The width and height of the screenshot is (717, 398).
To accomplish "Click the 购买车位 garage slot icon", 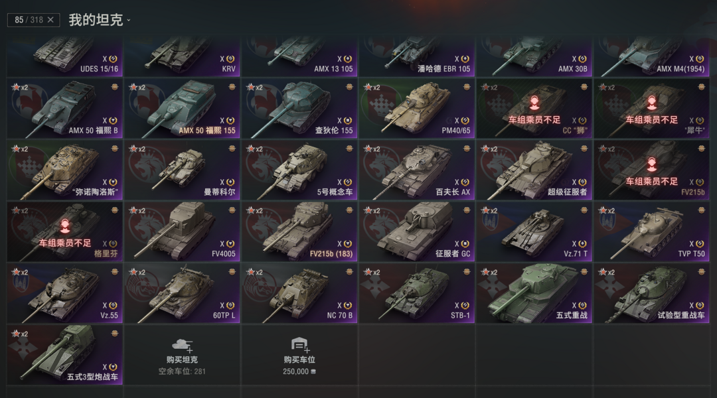I will 299,344.
